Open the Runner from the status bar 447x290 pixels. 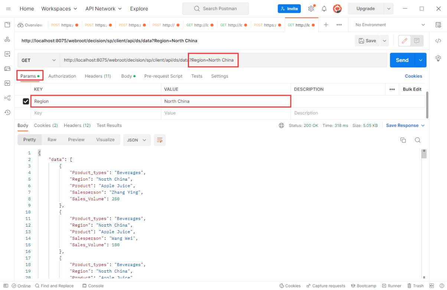tap(392, 286)
